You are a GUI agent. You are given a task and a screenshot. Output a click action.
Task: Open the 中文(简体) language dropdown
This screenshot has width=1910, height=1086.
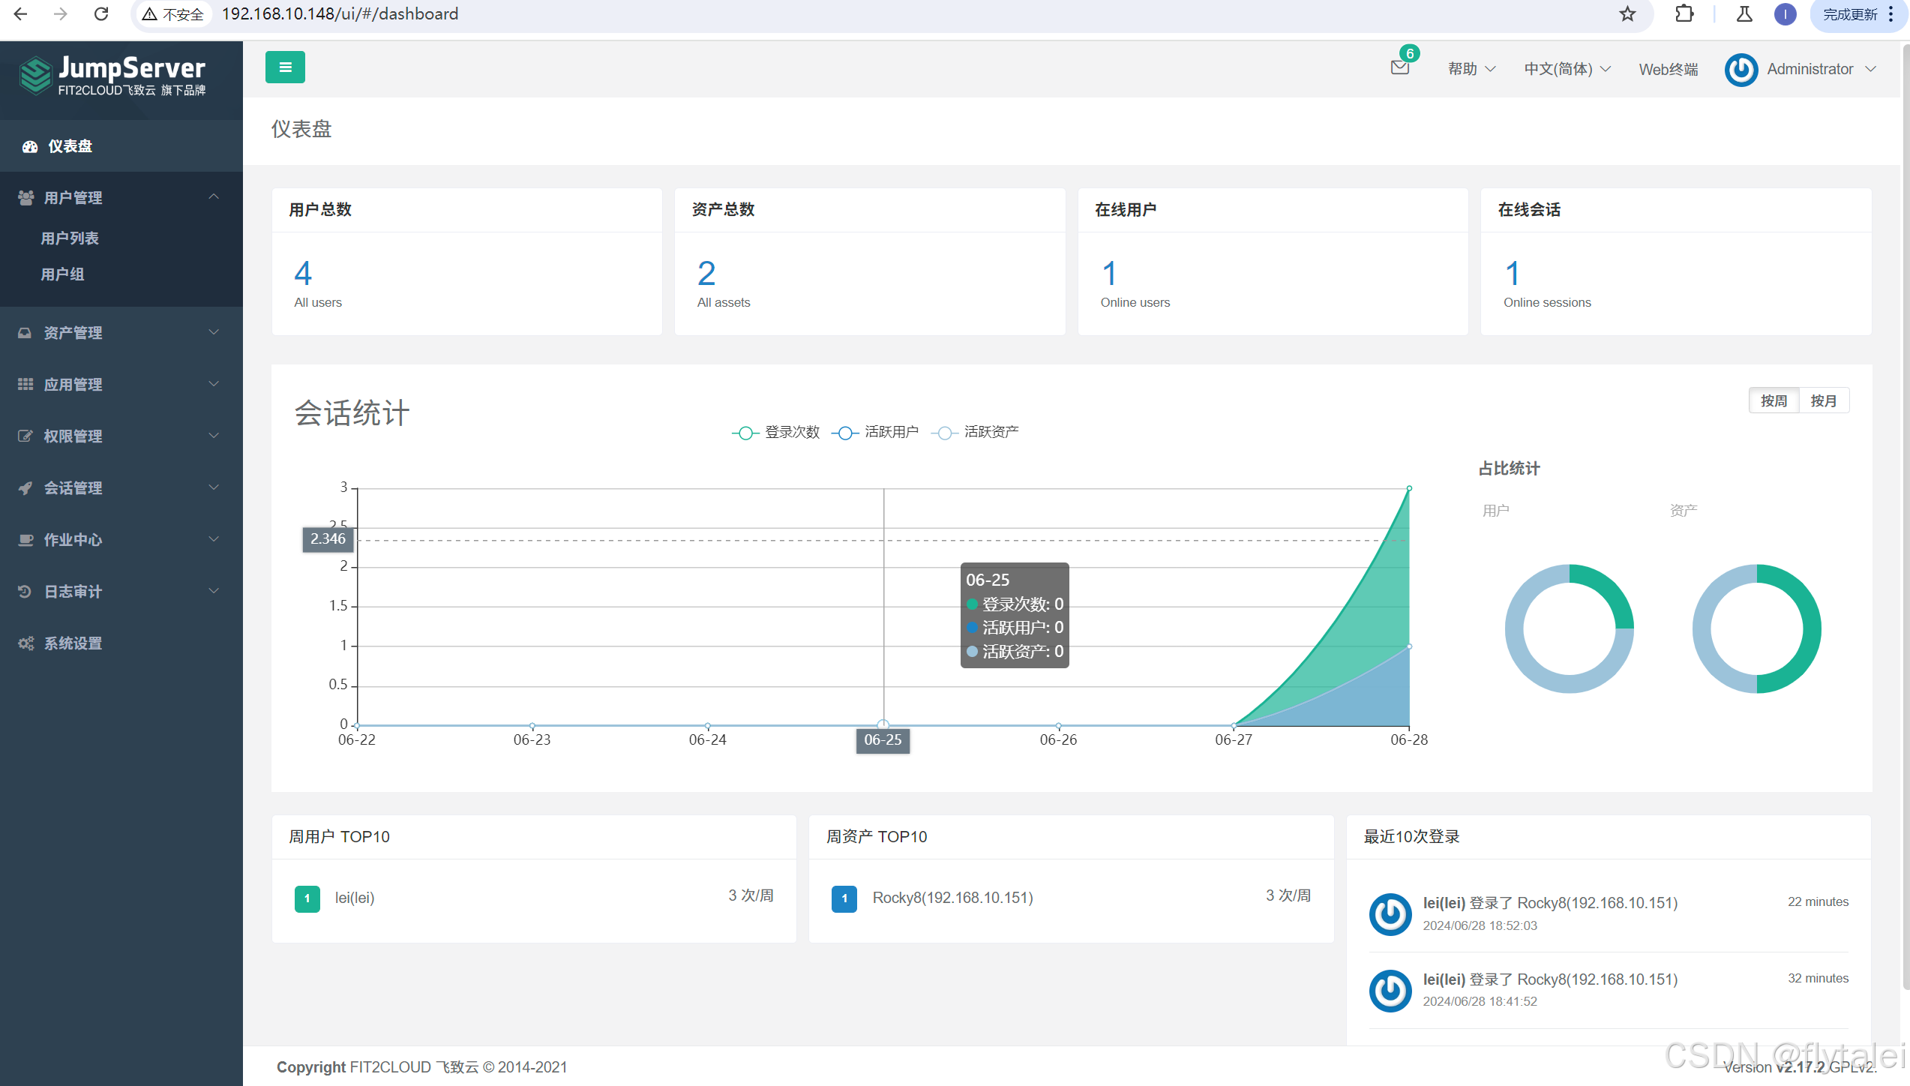1567,69
